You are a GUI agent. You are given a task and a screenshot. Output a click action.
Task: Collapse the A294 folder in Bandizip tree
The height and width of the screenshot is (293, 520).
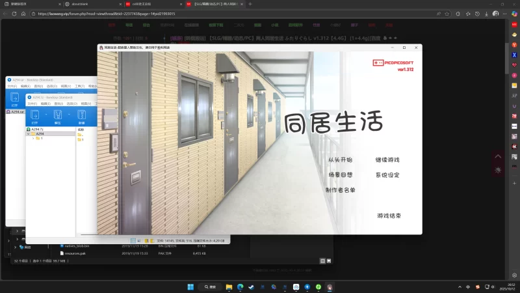[29, 134]
